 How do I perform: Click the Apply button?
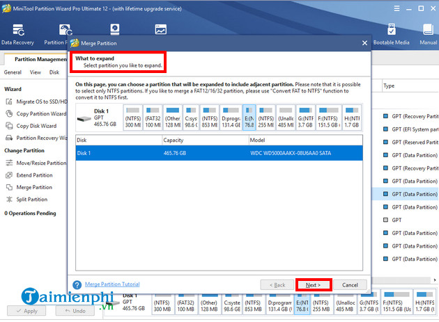26,311
